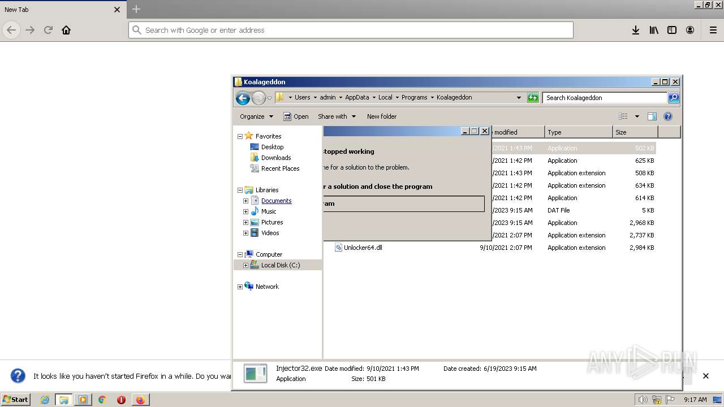Select Users in the address path
Image resolution: width=724 pixels, height=407 pixels.
(303, 97)
